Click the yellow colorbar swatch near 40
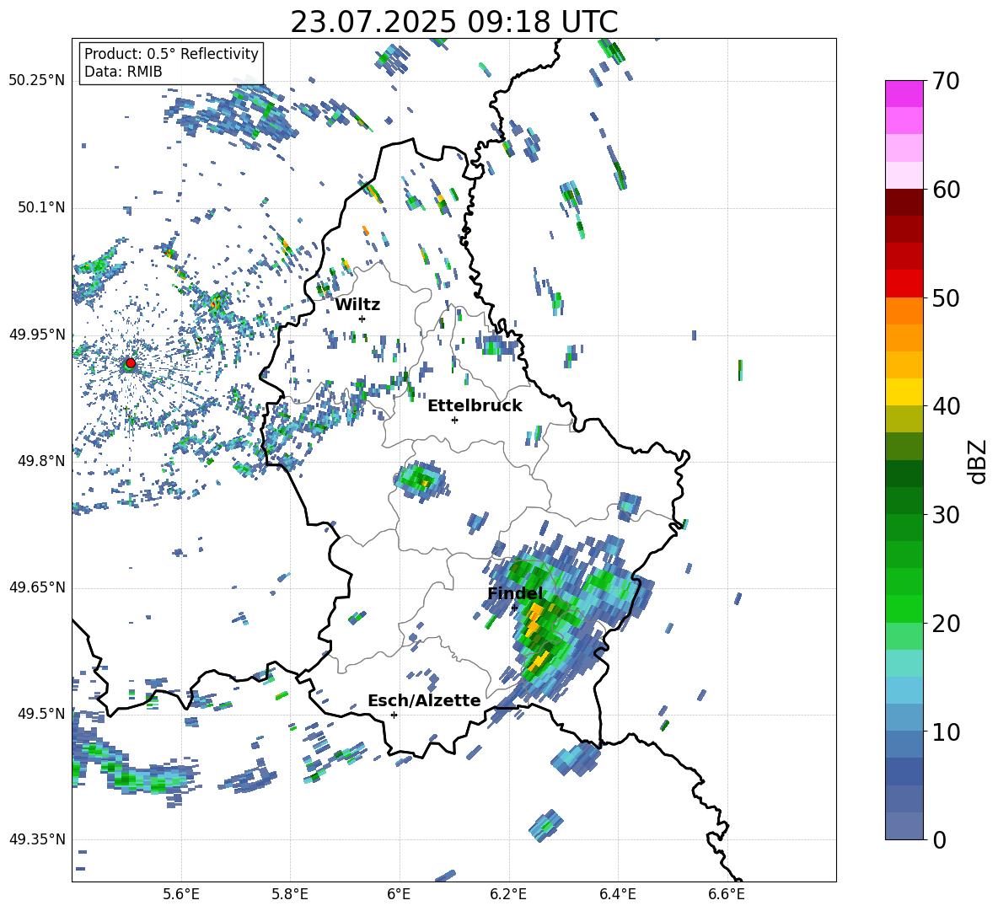 pos(904,392)
